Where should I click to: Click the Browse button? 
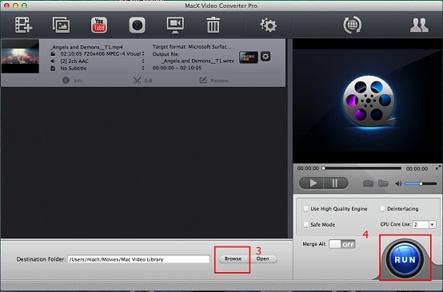pyautogui.click(x=233, y=258)
